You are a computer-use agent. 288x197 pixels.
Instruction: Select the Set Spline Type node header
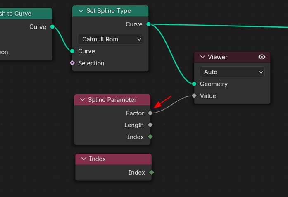(x=110, y=11)
